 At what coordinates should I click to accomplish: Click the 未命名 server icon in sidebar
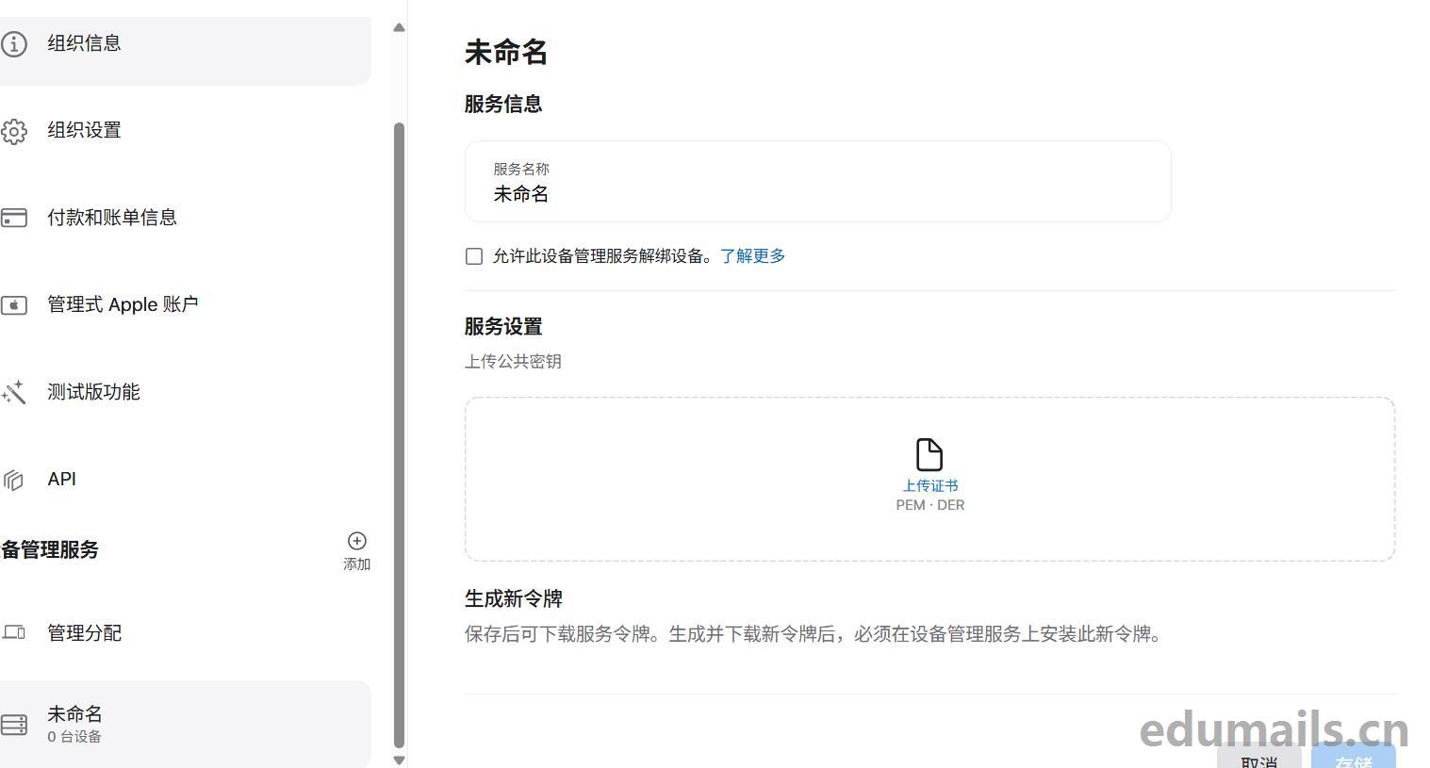[x=14, y=724]
